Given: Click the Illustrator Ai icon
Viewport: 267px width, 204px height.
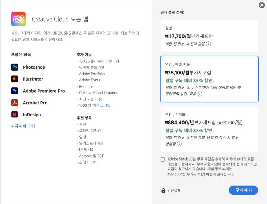Looking at the screenshot, I should click(15, 79).
